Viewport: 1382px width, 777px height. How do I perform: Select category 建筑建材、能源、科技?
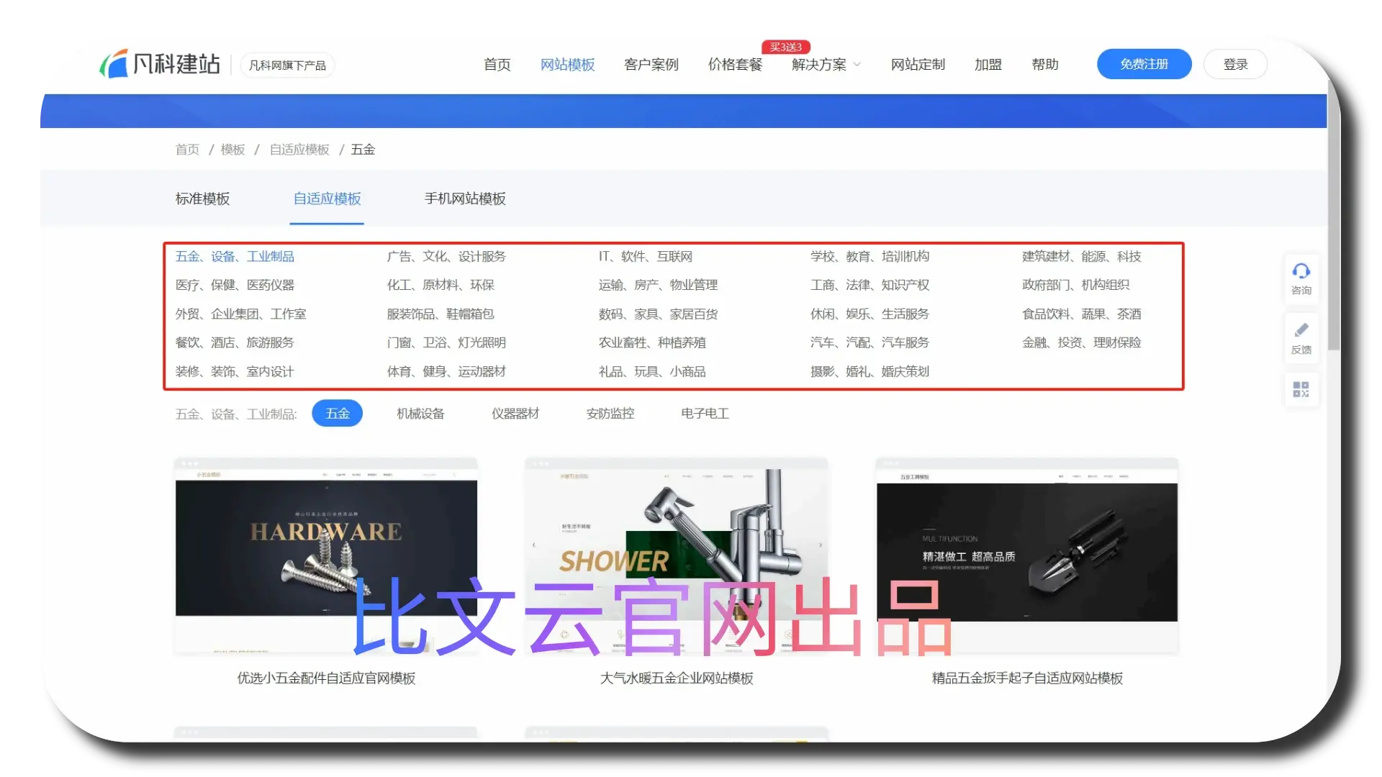(1082, 257)
